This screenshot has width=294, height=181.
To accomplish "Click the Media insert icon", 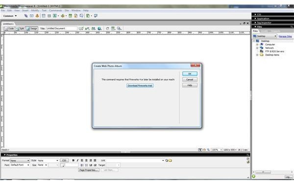I will (63, 16).
